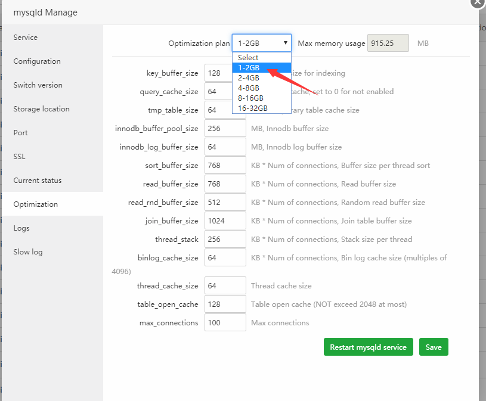Go to Switch version section

pyautogui.click(x=38, y=85)
